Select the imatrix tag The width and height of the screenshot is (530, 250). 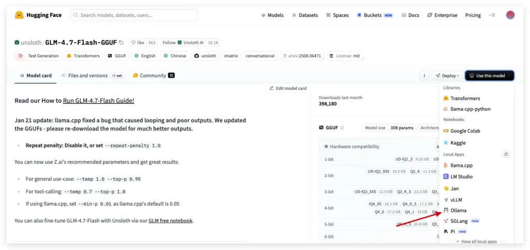(231, 56)
